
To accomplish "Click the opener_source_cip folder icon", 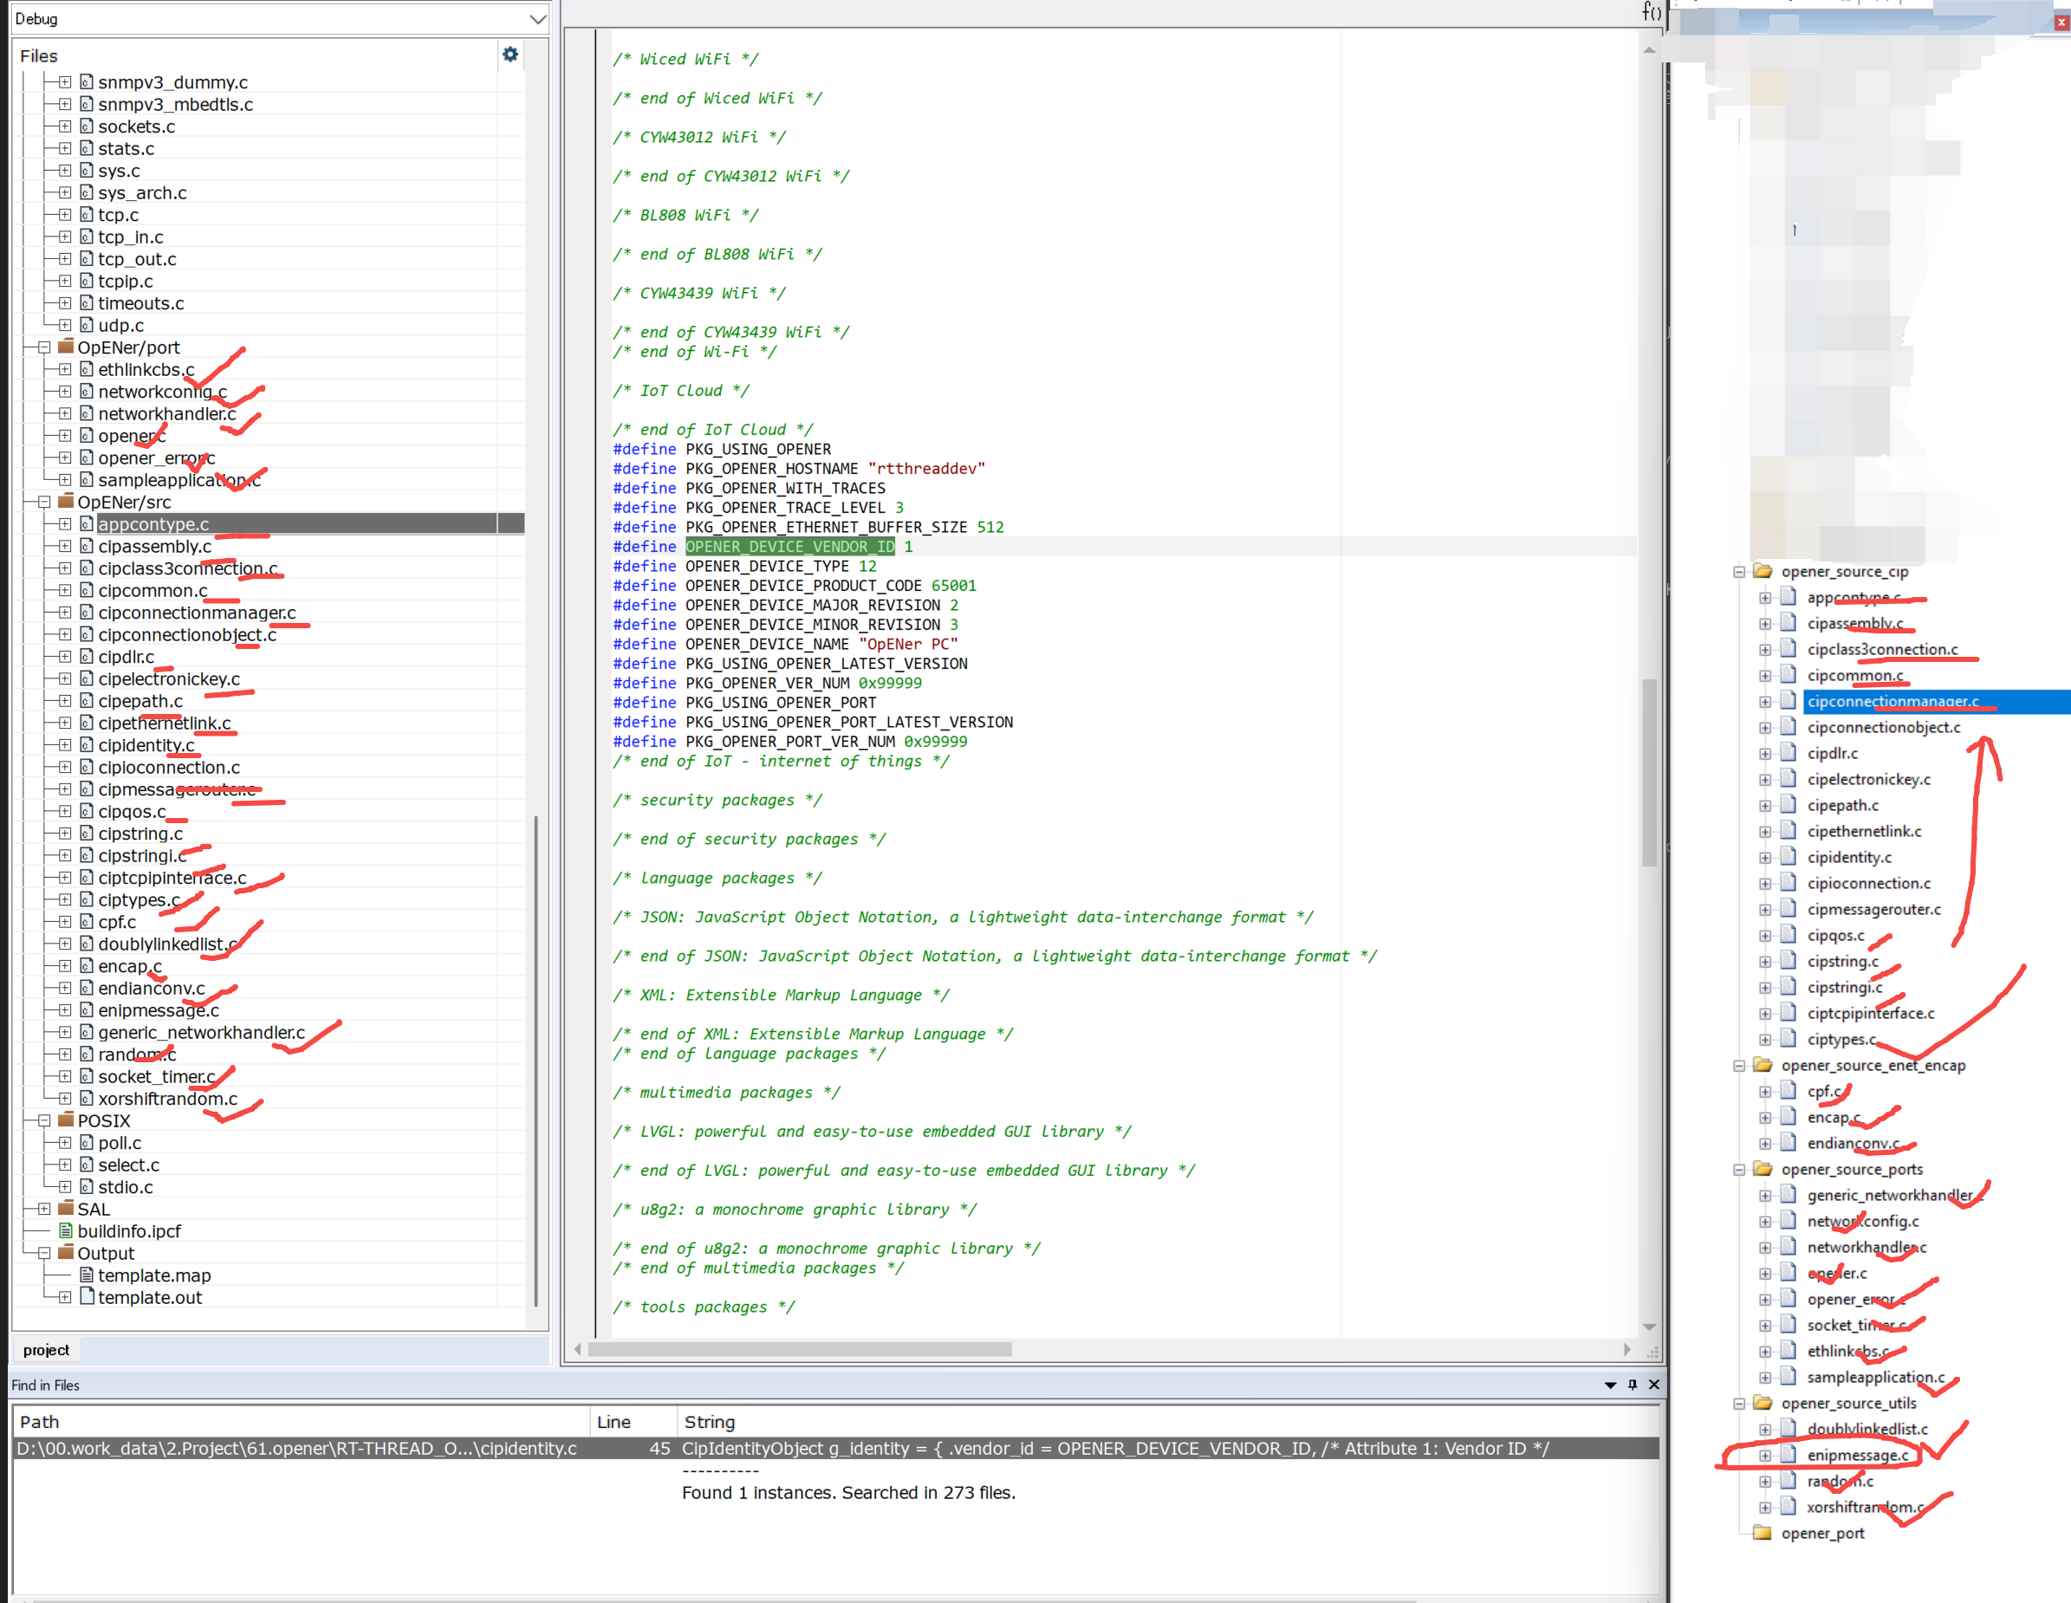I will 1763,571.
